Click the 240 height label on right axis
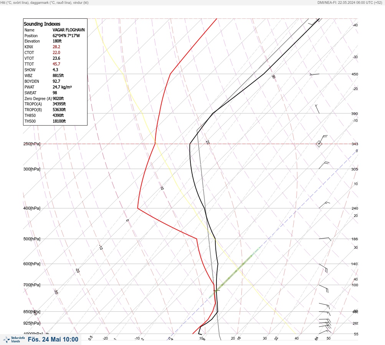Viewport: 385px width, 345px height. tap(355, 209)
